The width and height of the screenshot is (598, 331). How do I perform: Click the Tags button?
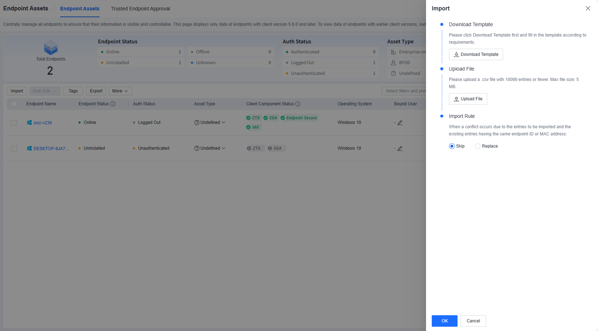click(73, 91)
